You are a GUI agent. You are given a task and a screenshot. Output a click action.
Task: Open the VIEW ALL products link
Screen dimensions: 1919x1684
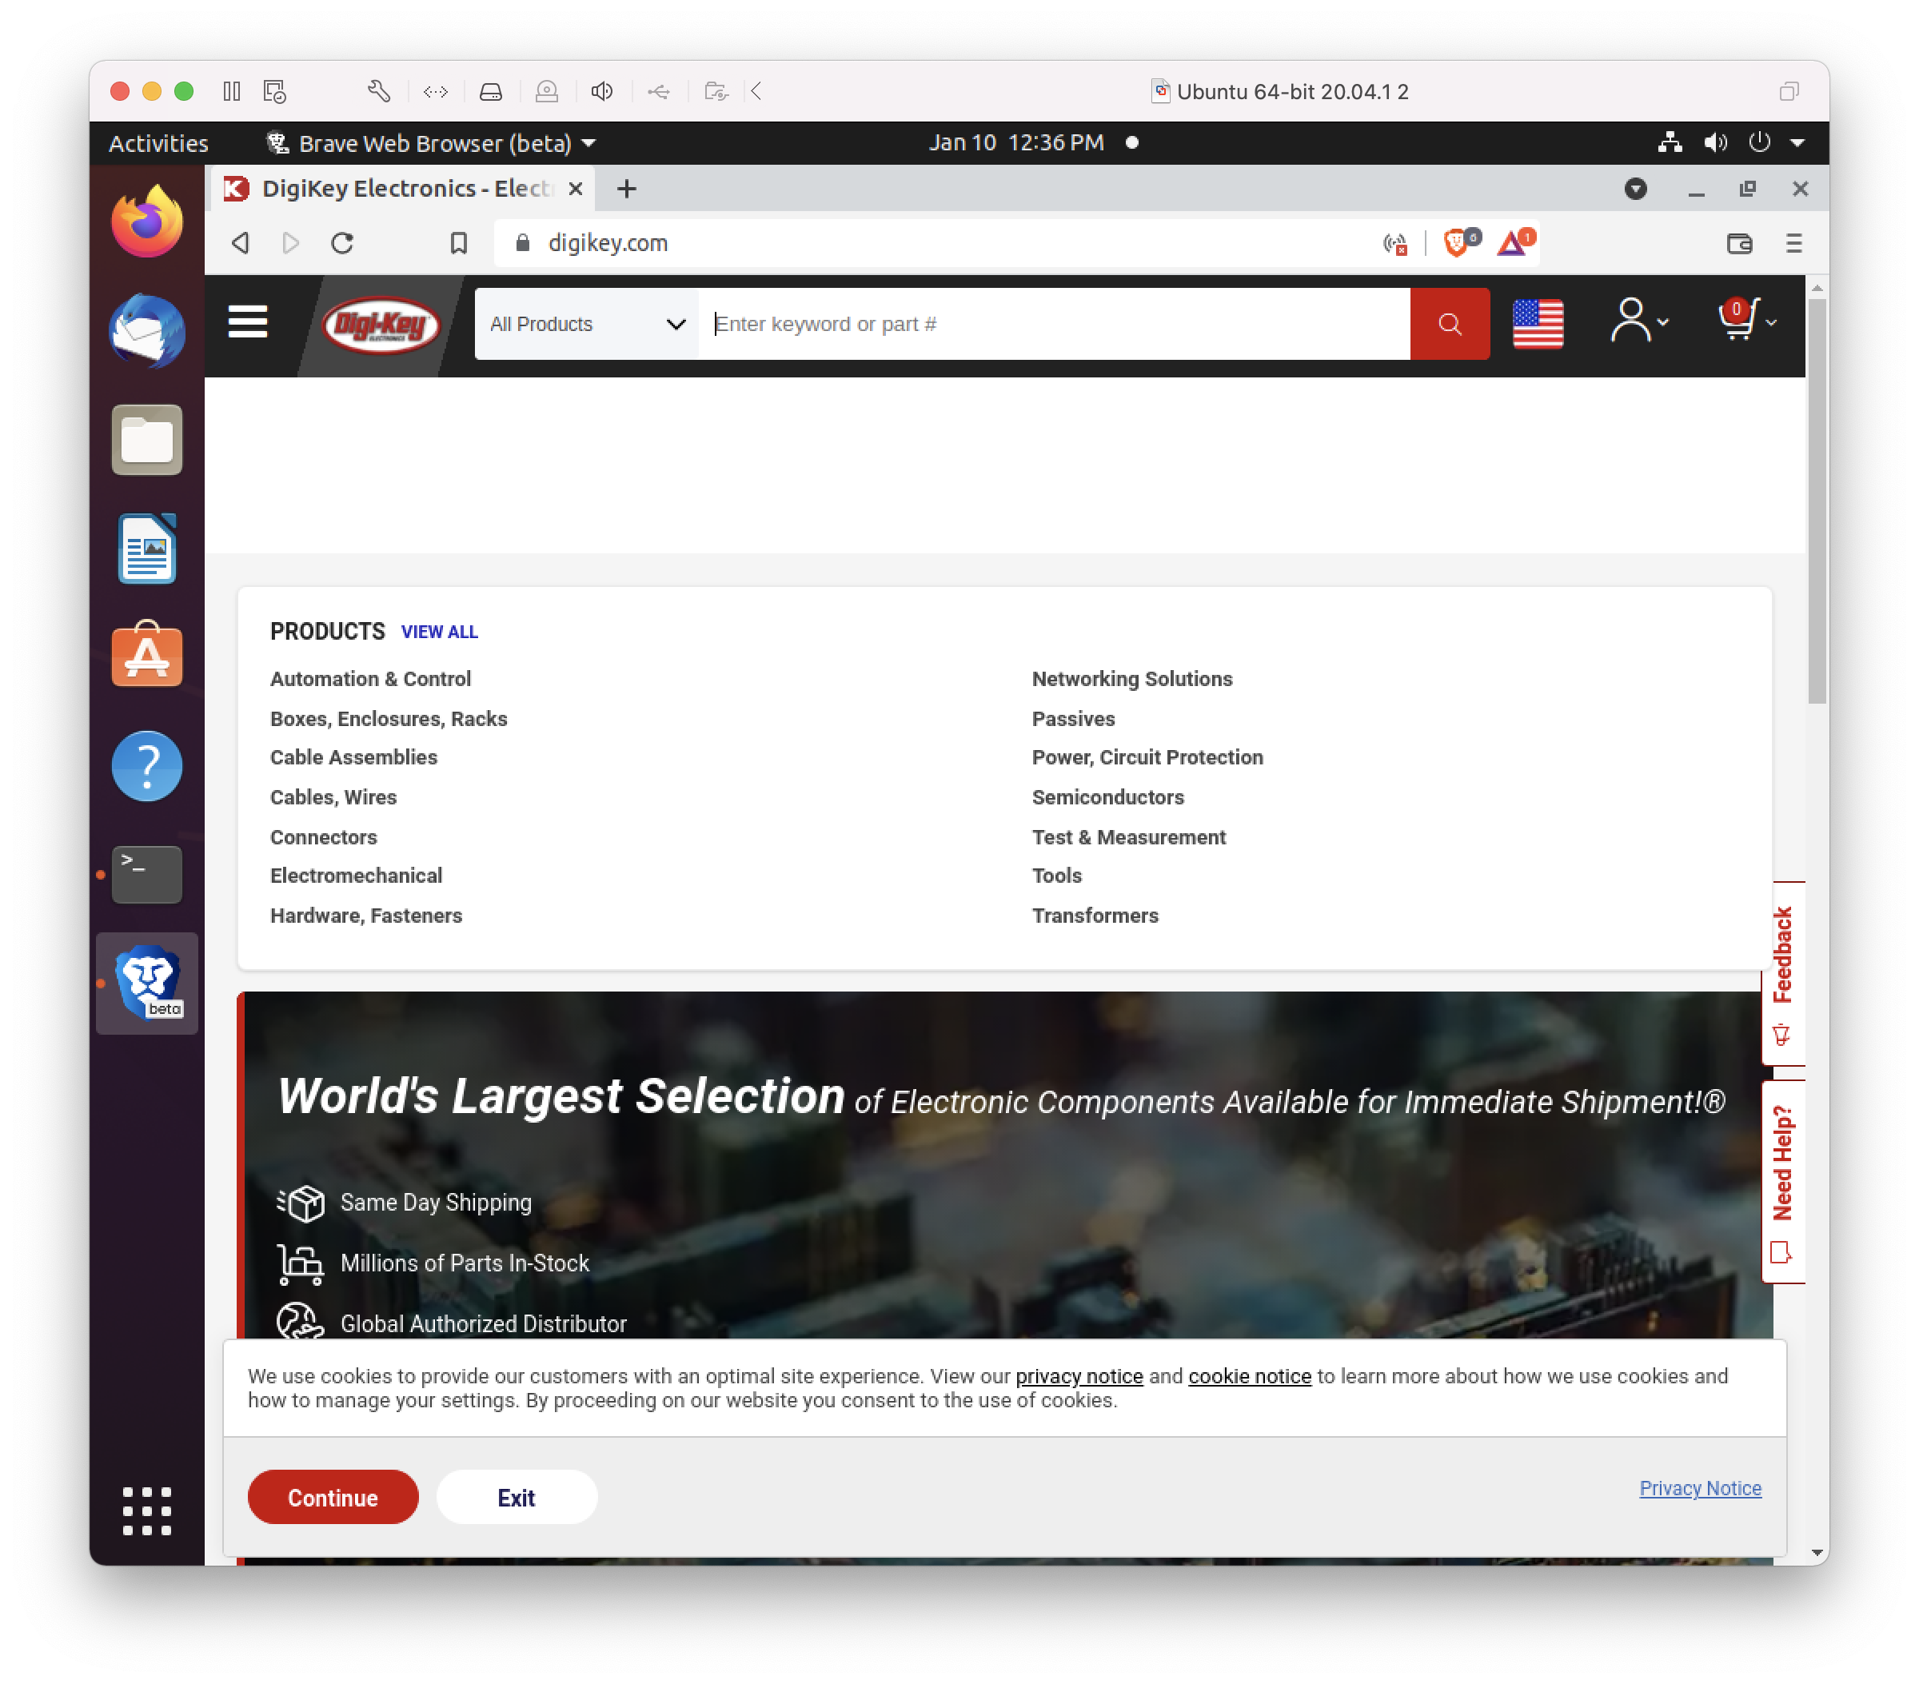(438, 632)
